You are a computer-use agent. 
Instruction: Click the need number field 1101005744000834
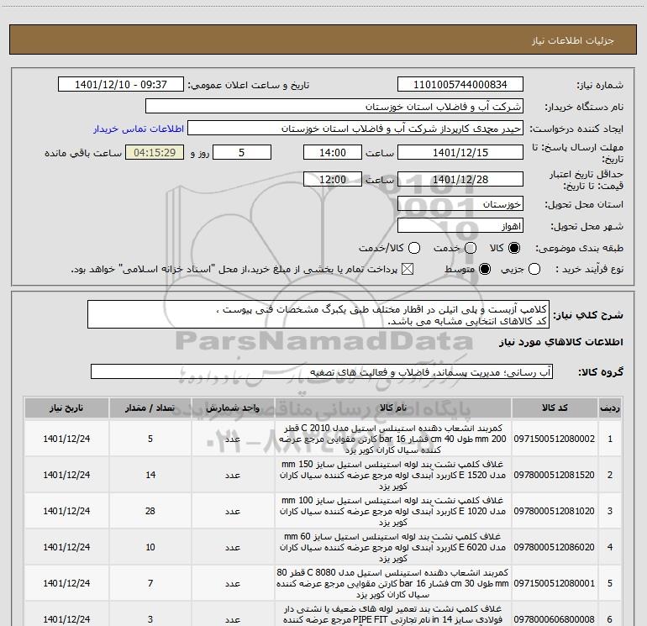(x=460, y=85)
